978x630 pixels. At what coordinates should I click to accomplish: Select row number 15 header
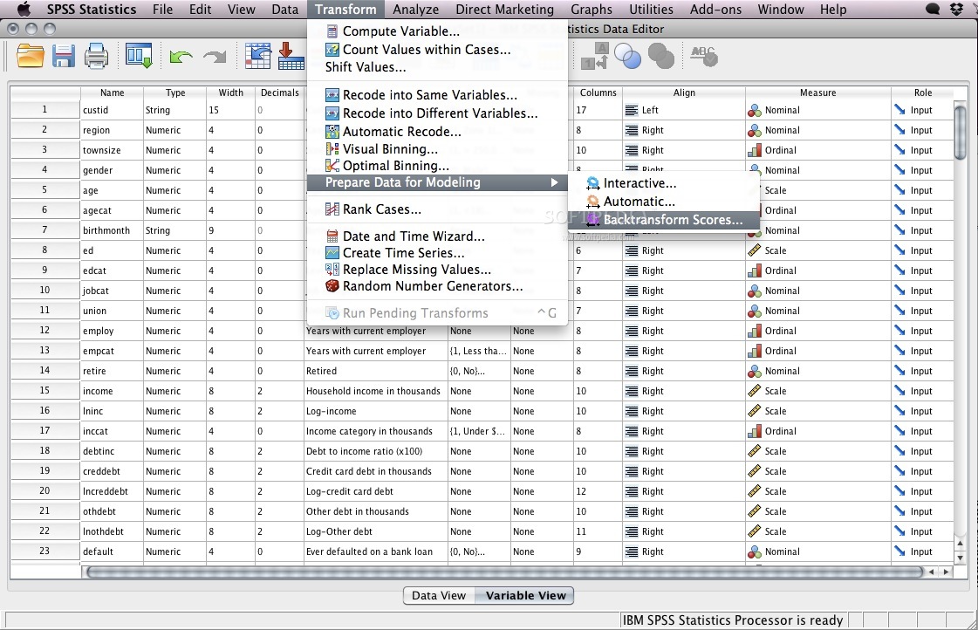coord(44,390)
